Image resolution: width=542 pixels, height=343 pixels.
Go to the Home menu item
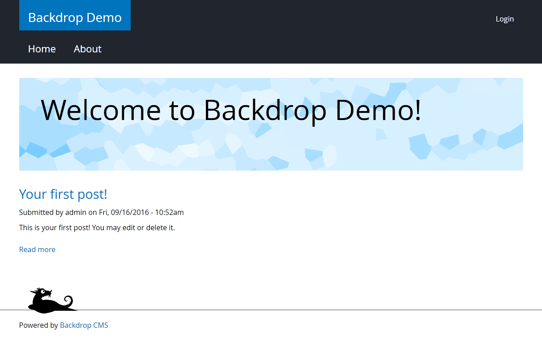click(42, 49)
